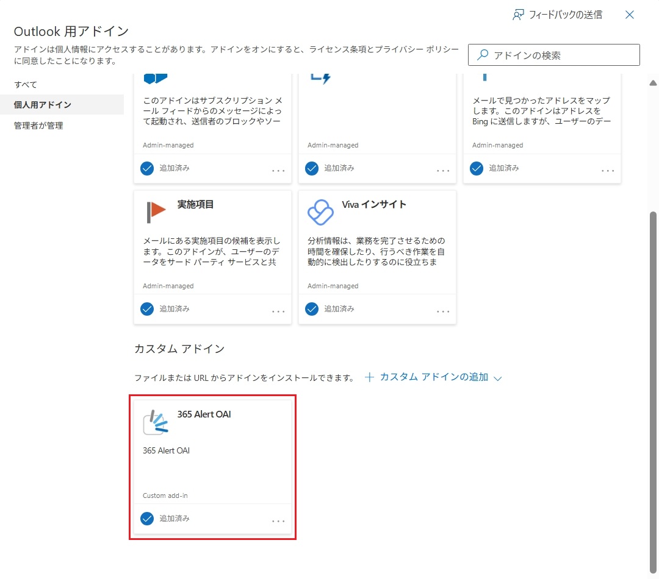Open more options on the subscription feed add-in card

pos(278,171)
